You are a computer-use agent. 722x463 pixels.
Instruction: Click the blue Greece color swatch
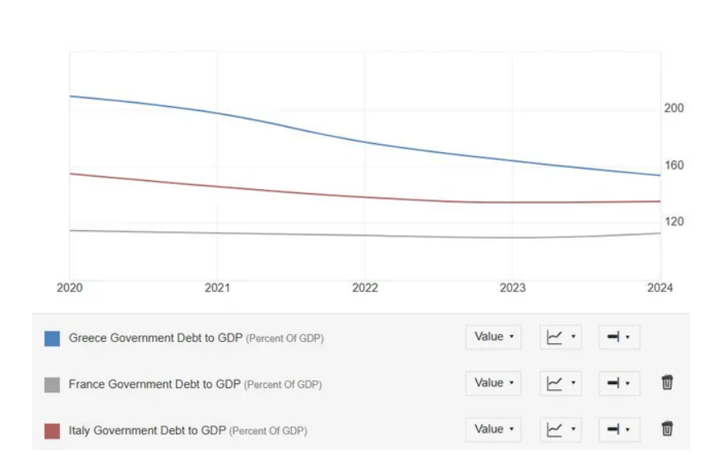[x=52, y=338]
